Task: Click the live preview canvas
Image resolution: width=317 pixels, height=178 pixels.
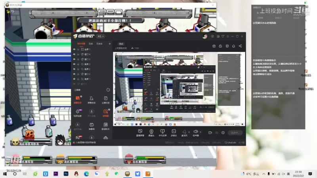Action: tap(179, 89)
